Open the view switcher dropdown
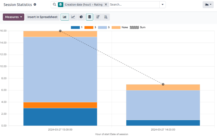217x137 pixels. (208, 5)
